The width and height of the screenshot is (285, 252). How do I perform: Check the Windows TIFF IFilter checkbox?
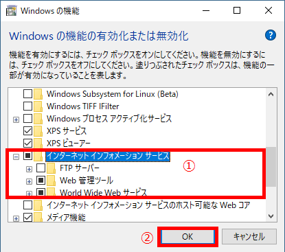27,106
